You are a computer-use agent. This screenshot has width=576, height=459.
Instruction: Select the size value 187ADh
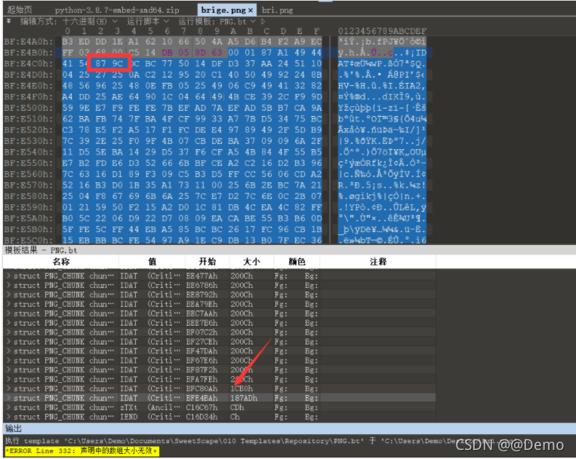[244, 398]
